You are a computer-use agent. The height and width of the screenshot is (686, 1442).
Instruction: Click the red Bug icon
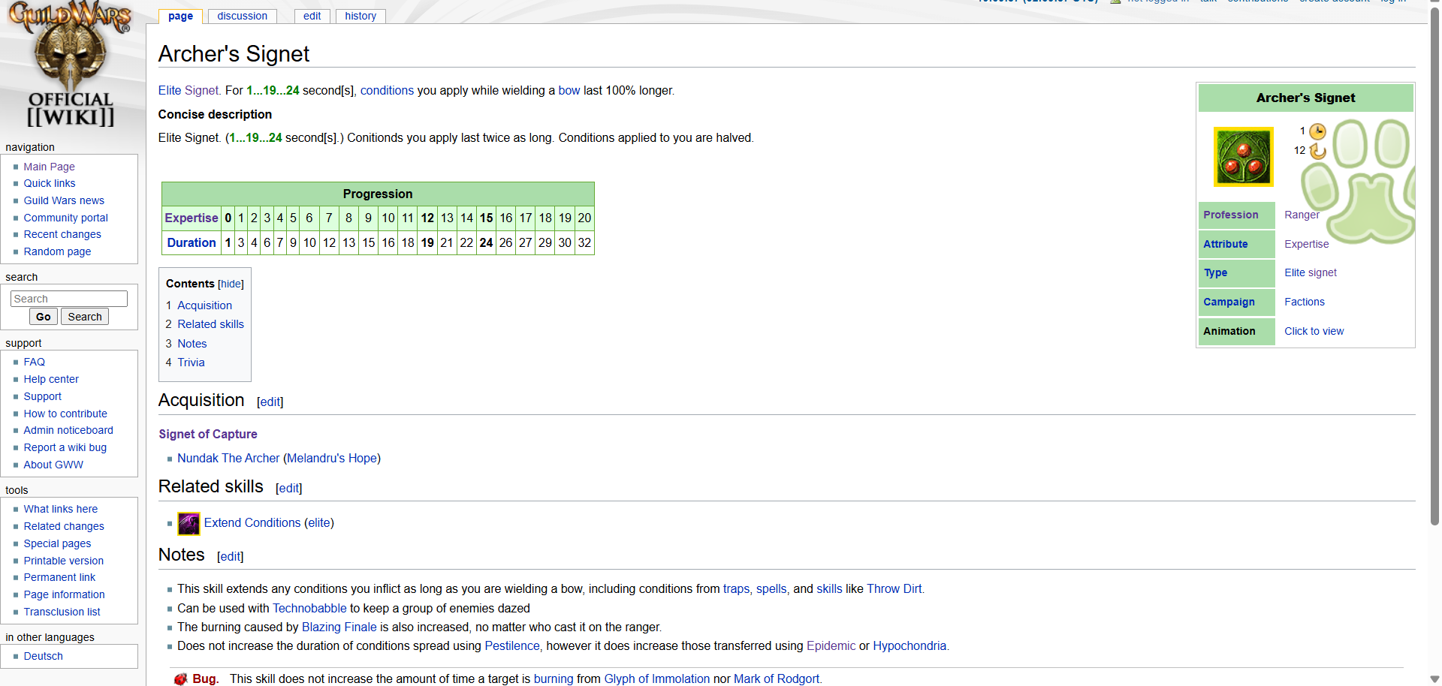point(180,679)
